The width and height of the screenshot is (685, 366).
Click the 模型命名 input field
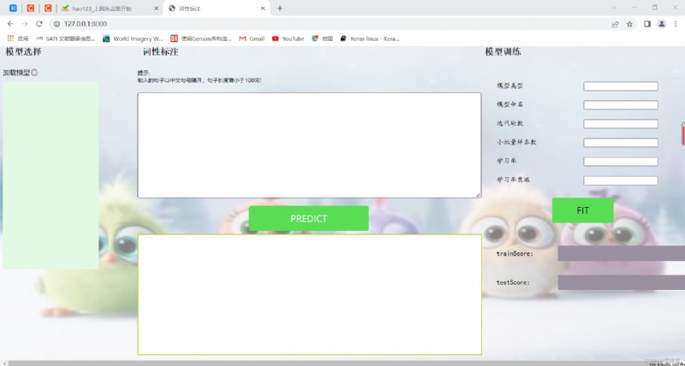pyautogui.click(x=621, y=105)
